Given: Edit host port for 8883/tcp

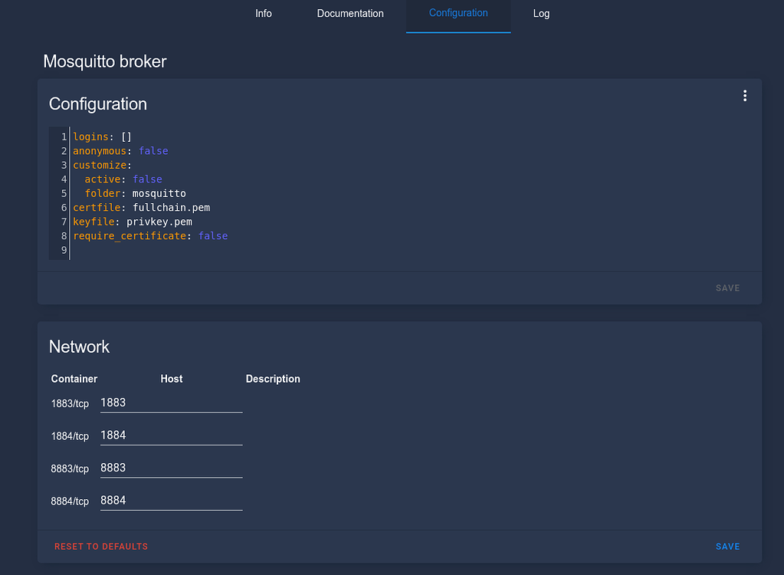Looking at the screenshot, I should (x=171, y=468).
